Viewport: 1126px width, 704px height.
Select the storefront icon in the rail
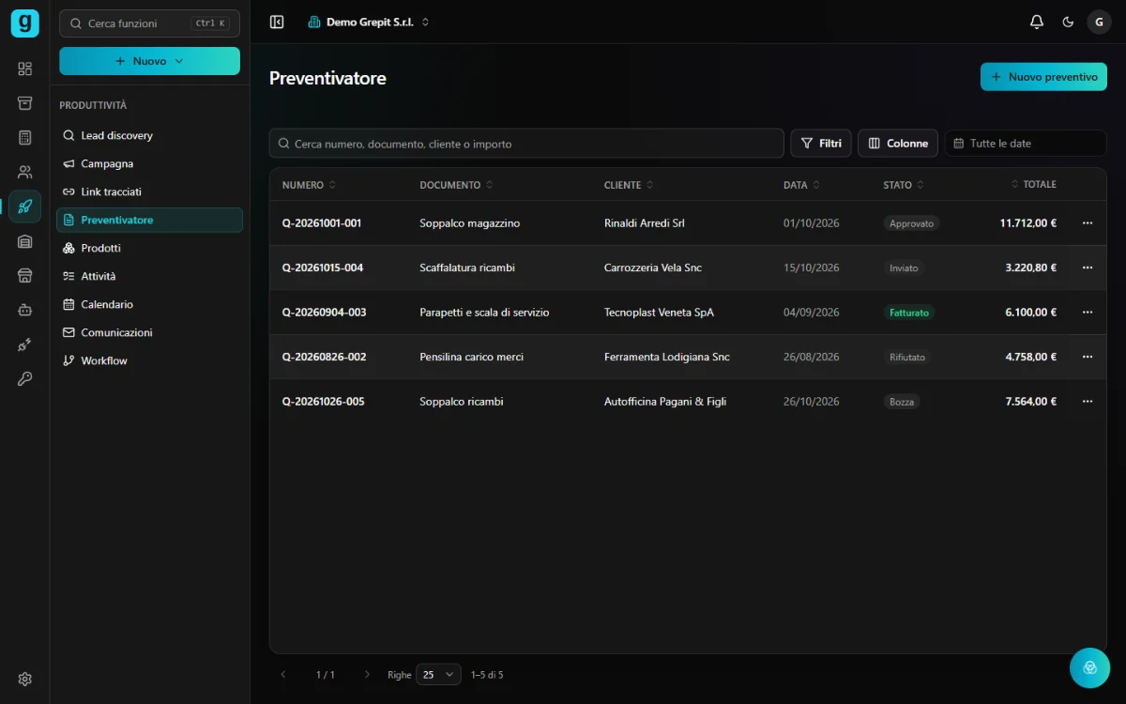pos(25,275)
